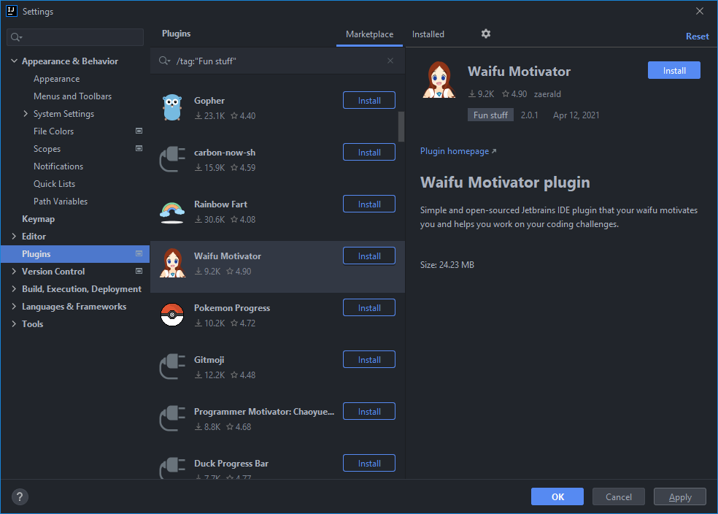Open the plugins gear settings menu

486,34
